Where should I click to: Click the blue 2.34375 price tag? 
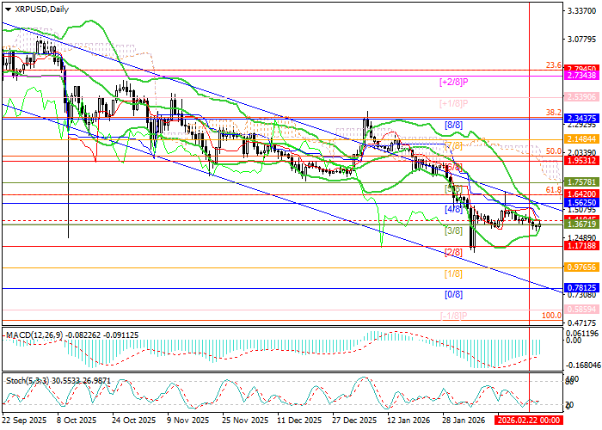581,117
